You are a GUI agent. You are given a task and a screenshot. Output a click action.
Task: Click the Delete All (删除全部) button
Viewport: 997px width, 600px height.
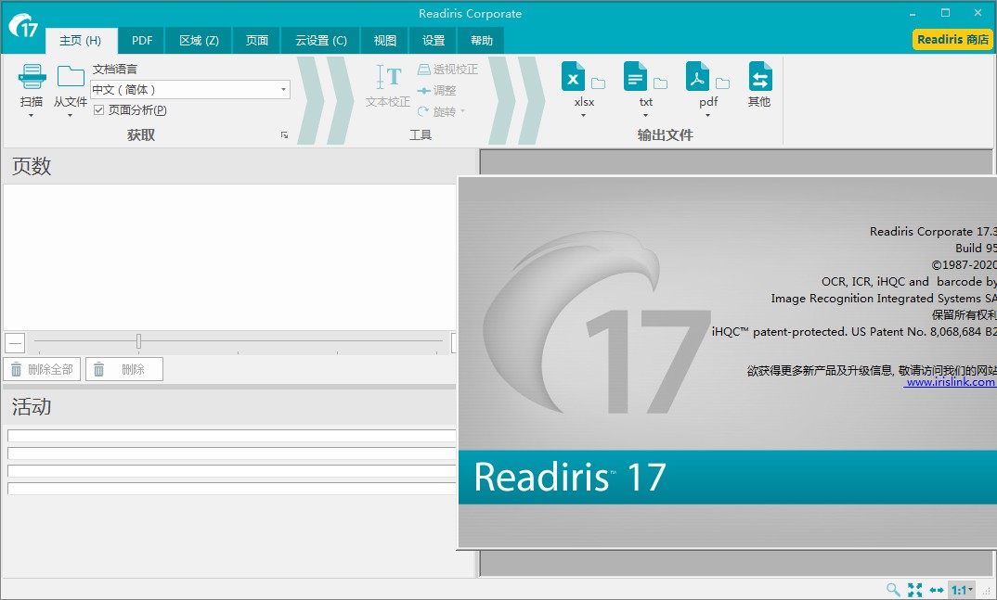[x=43, y=369]
